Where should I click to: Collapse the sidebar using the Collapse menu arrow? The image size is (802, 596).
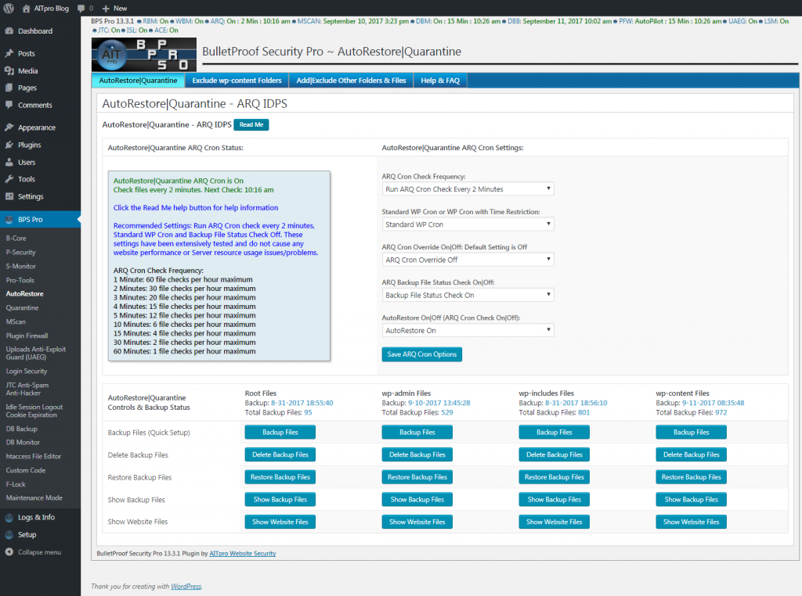click(x=10, y=551)
